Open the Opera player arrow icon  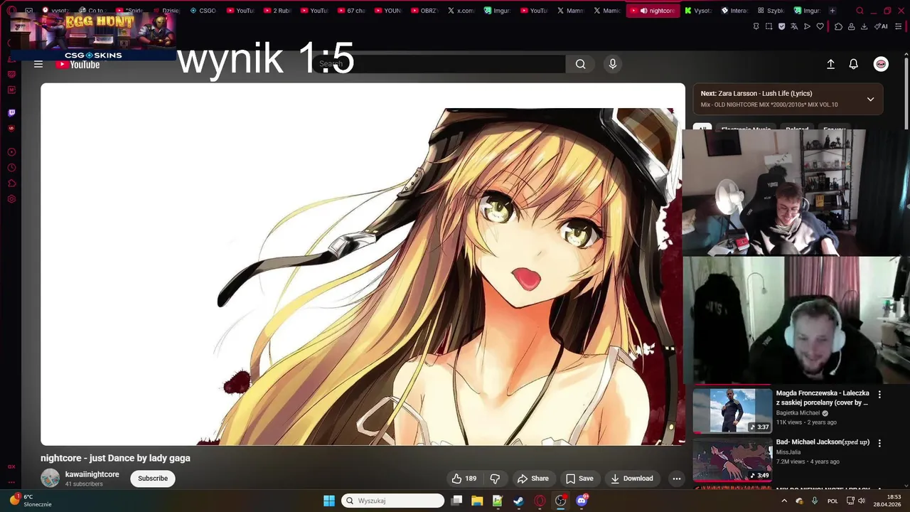click(x=807, y=26)
